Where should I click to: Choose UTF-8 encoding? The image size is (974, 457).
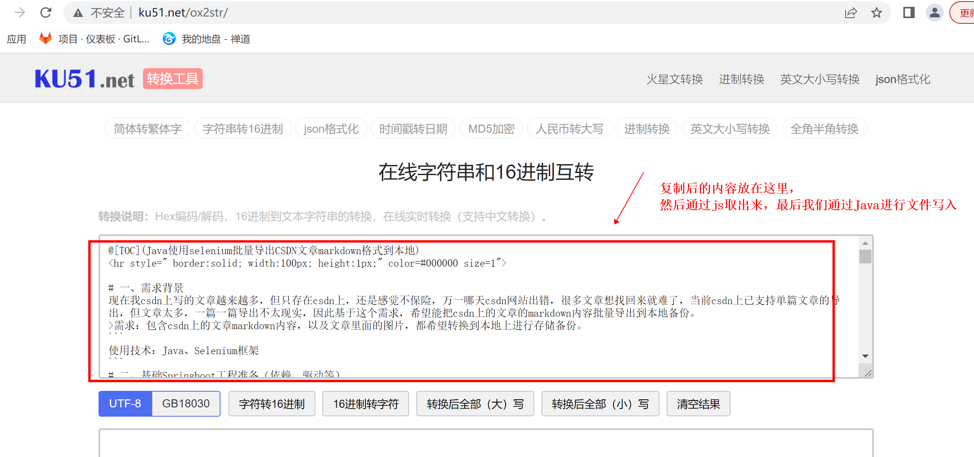tap(125, 403)
